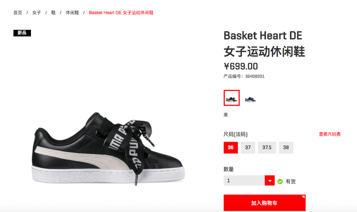Click the Basket Heart DE product title
Image resolution: width=357 pixels, height=212 pixels.
tap(263, 36)
